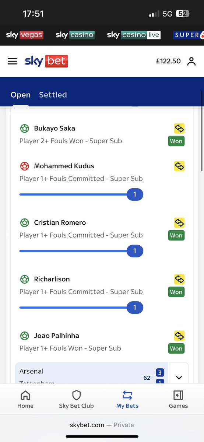Tap the Super Sub icon beside Cristian Romero
The image size is (204, 442).
[x=179, y=222]
